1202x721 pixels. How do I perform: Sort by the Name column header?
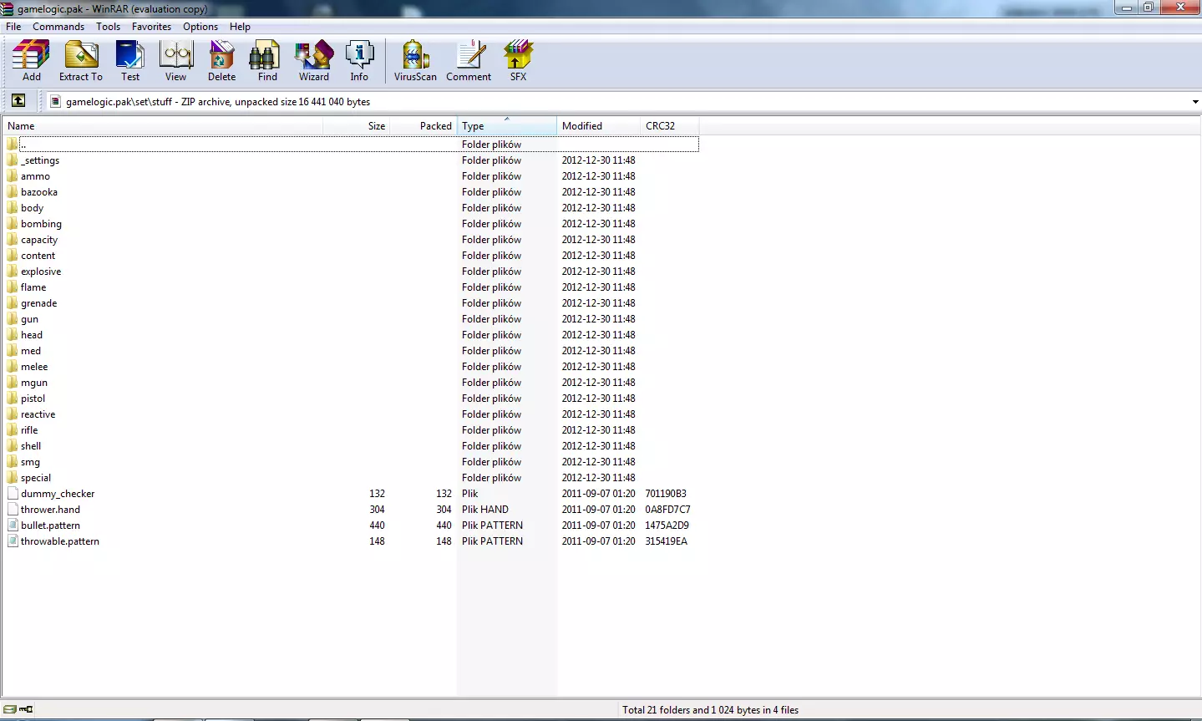tap(163, 126)
